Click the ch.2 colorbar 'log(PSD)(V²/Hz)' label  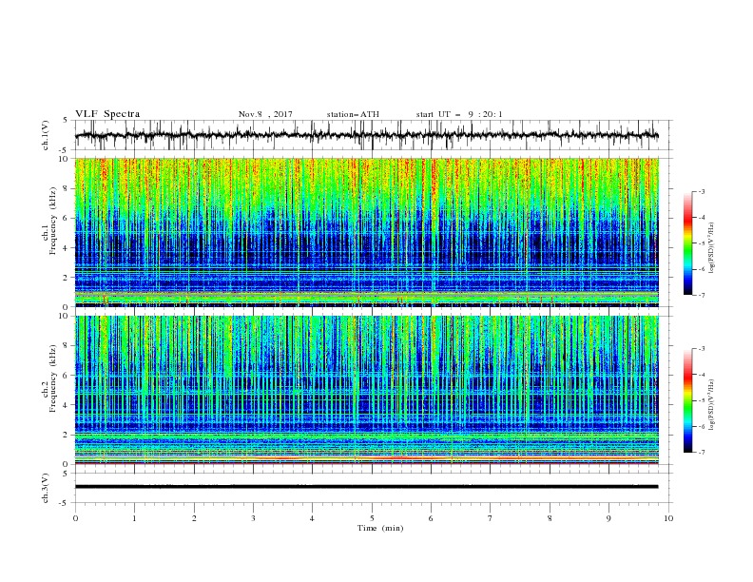(712, 405)
